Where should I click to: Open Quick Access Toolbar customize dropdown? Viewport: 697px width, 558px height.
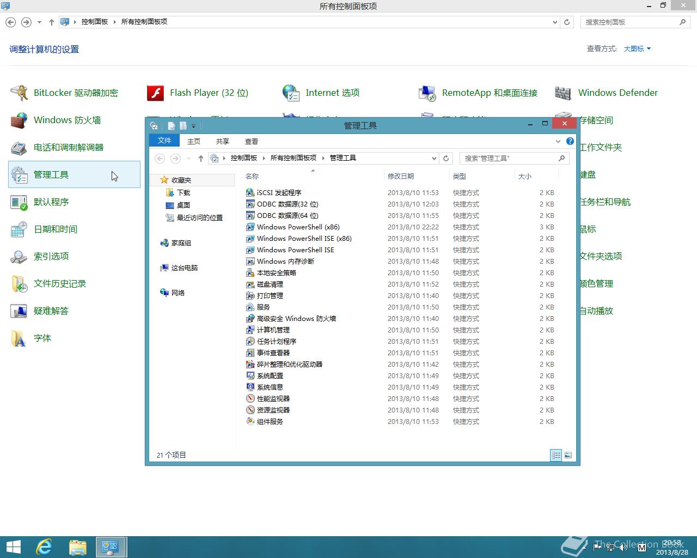tap(193, 126)
